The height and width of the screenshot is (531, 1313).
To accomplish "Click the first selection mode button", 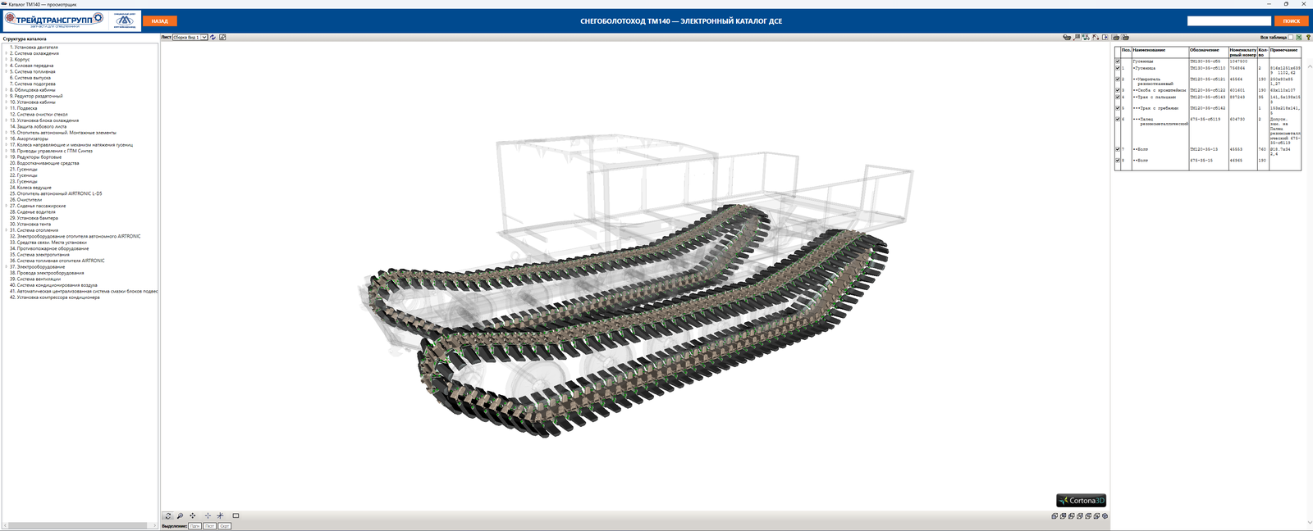I will click(x=195, y=526).
